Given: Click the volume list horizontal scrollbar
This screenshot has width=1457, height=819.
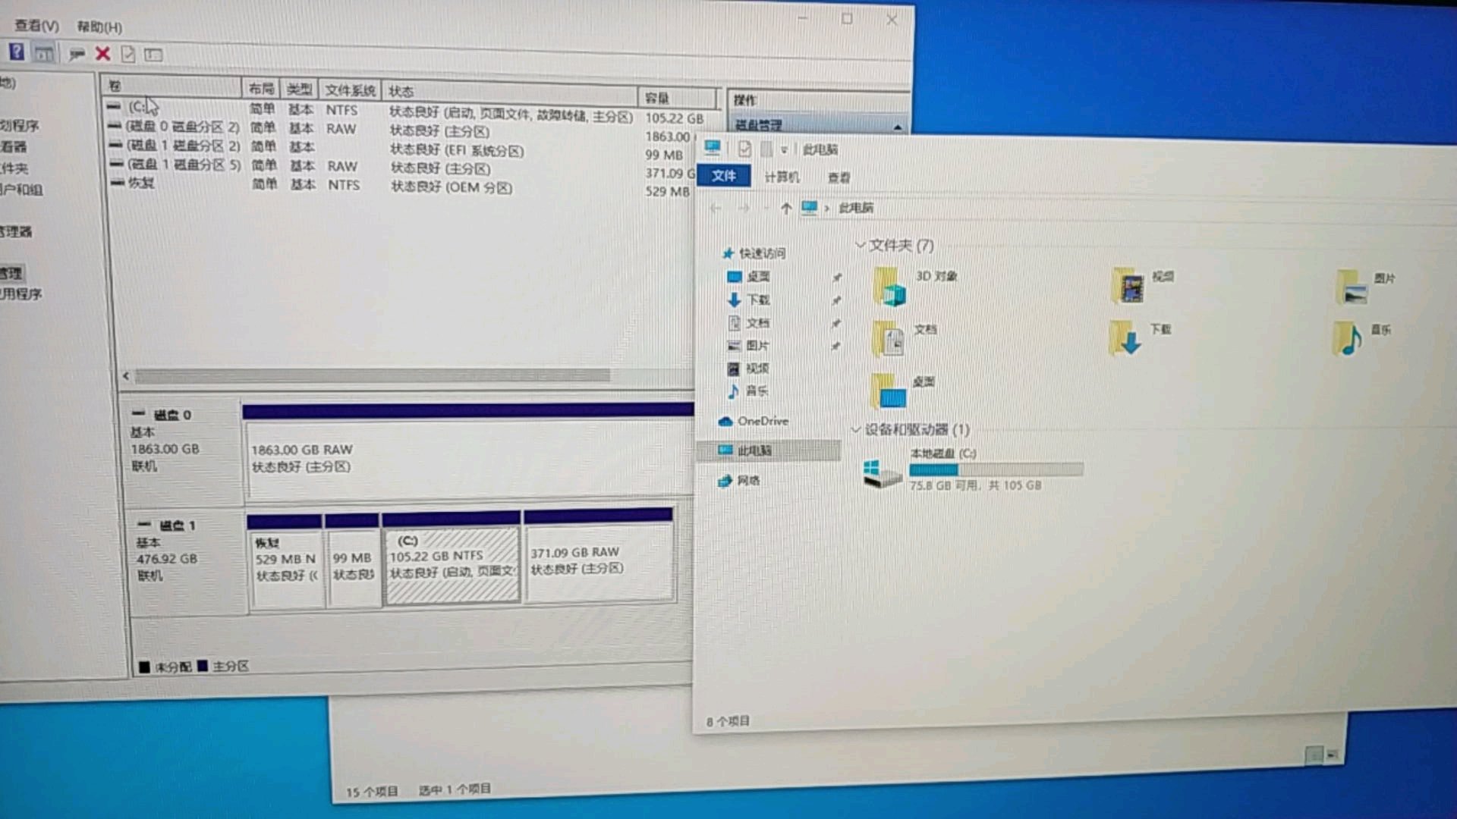Looking at the screenshot, I should point(372,375).
